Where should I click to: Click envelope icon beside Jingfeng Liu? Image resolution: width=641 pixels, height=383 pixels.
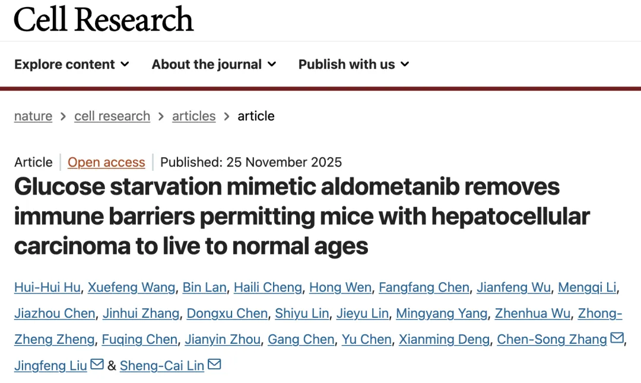coord(97,365)
